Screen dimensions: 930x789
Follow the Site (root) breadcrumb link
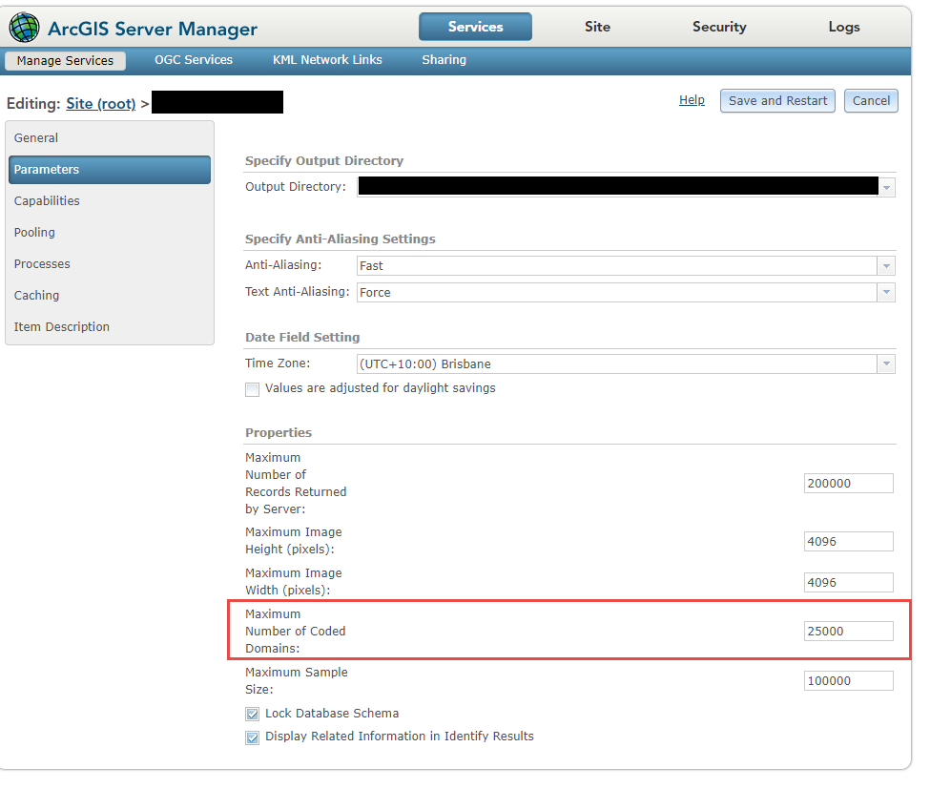click(x=101, y=104)
